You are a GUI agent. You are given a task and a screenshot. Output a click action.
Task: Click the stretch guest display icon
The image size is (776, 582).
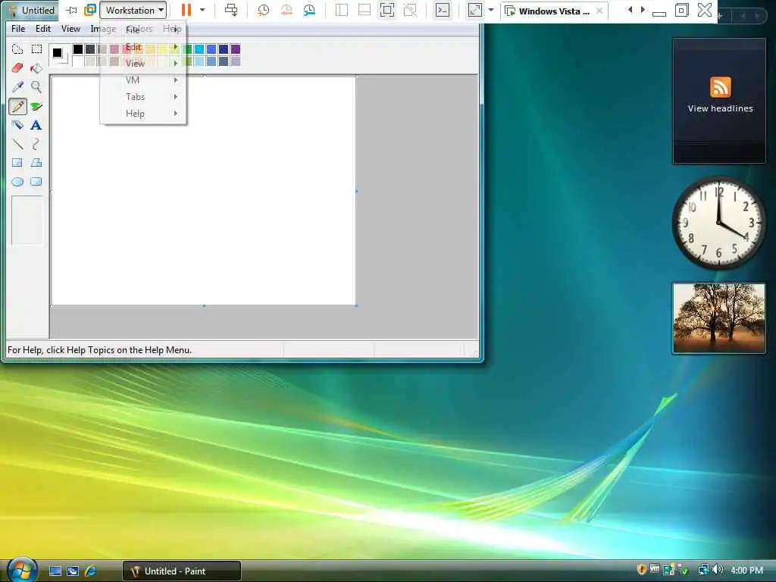(x=474, y=10)
